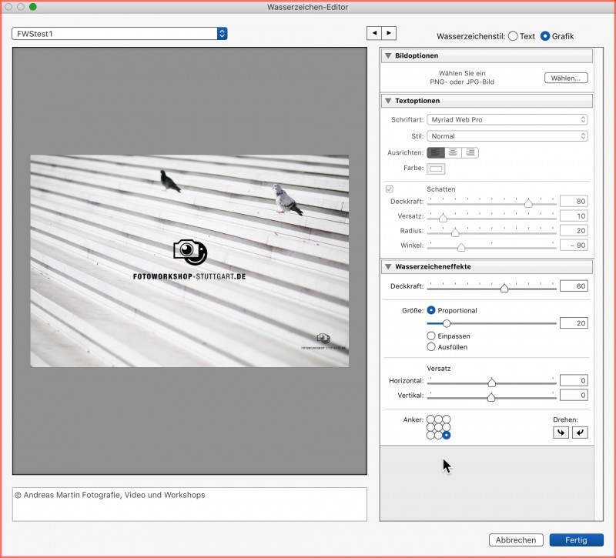This screenshot has width=616, height=558.
Task: Select middle-left anchor point
Action: click(430, 427)
